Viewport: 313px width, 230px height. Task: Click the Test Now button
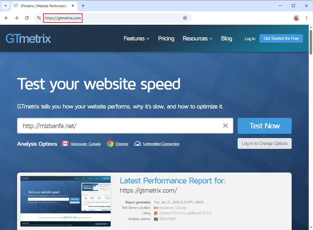(x=265, y=126)
